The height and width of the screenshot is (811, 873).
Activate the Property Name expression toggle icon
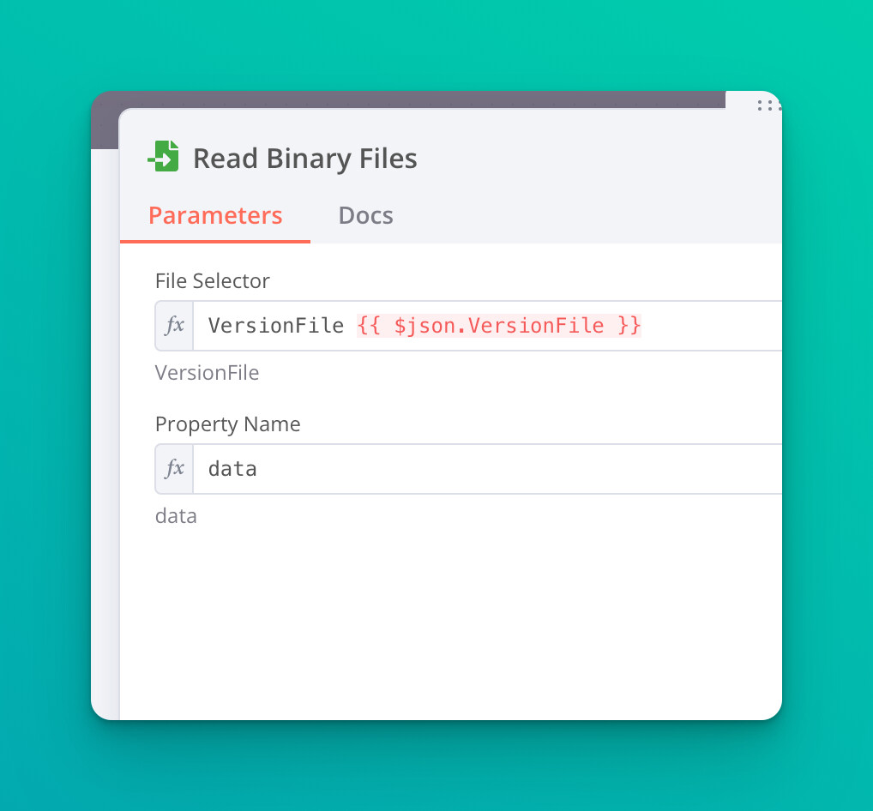pos(174,469)
